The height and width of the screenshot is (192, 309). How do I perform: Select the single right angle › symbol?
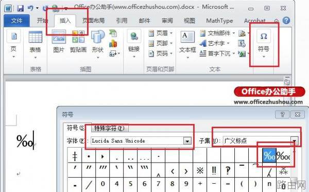tap(186, 170)
